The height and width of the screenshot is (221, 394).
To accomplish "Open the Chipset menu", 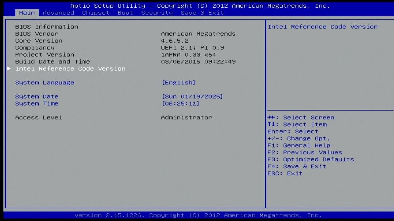I will tap(96, 13).
